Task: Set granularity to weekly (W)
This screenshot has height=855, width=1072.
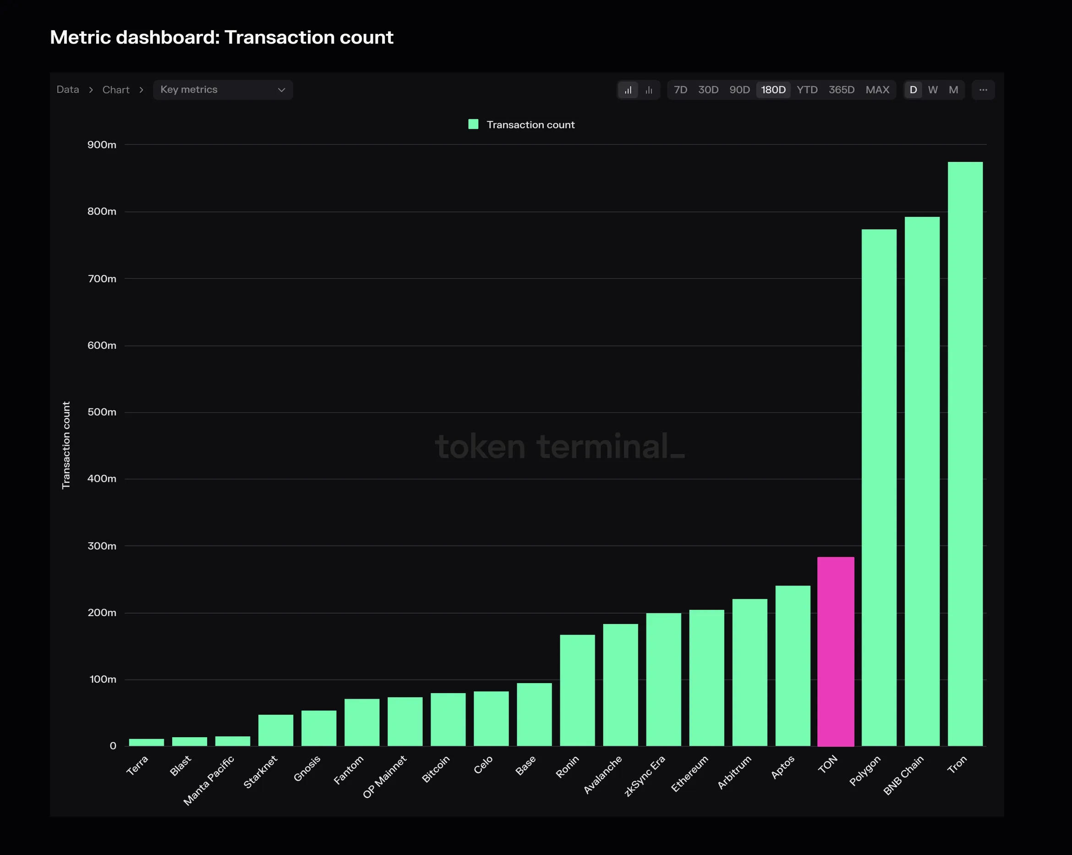Action: tap(933, 90)
